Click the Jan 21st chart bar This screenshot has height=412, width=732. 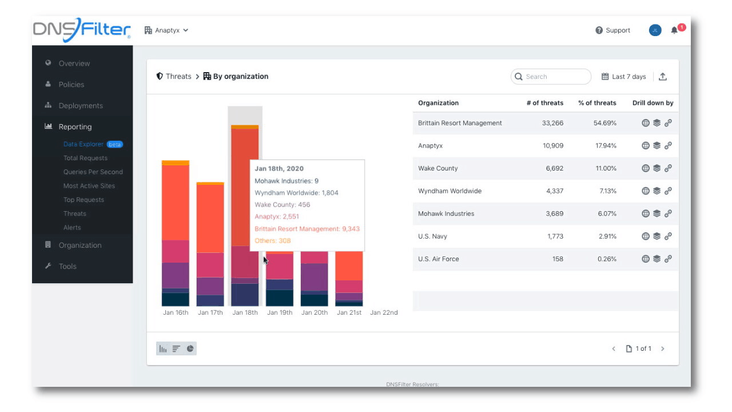[349, 279]
